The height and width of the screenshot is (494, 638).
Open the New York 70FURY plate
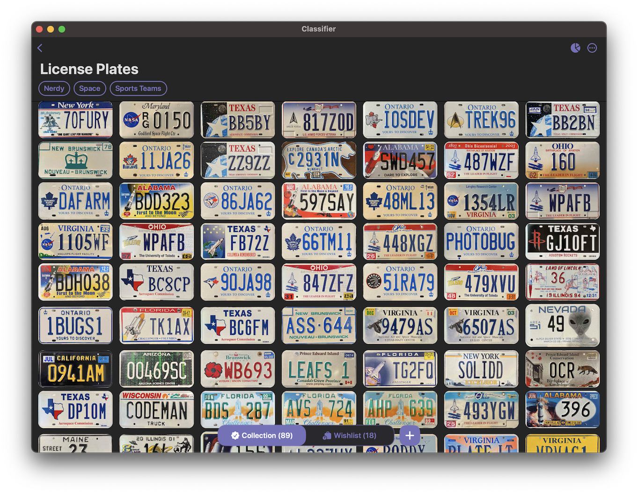[x=75, y=120]
